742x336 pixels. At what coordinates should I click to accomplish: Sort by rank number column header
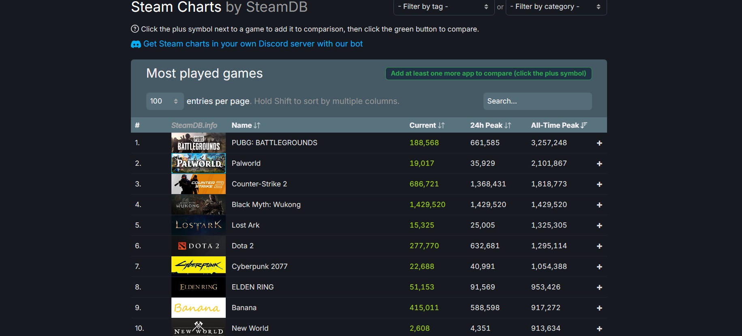pyautogui.click(x=137, y=125)
